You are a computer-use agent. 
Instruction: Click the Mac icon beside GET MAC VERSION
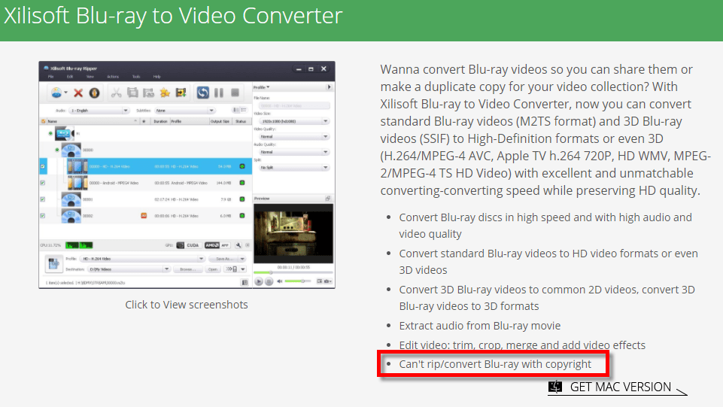555,387
